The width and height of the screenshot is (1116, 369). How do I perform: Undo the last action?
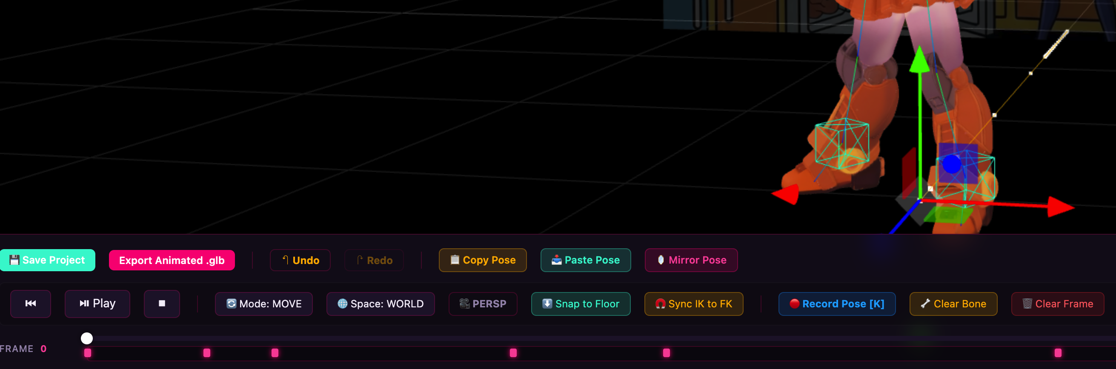pyautogui.click(x=300, y=260)
